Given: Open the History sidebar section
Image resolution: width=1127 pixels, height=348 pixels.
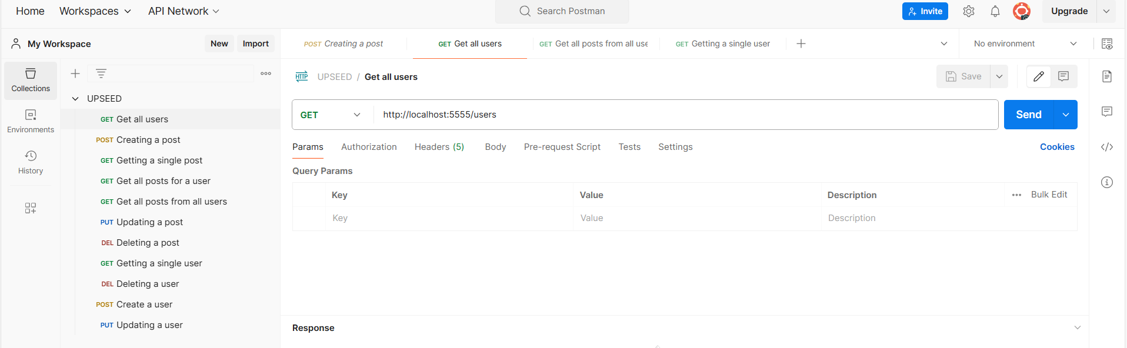Looking at the screenshot, I should coord(31,162).
